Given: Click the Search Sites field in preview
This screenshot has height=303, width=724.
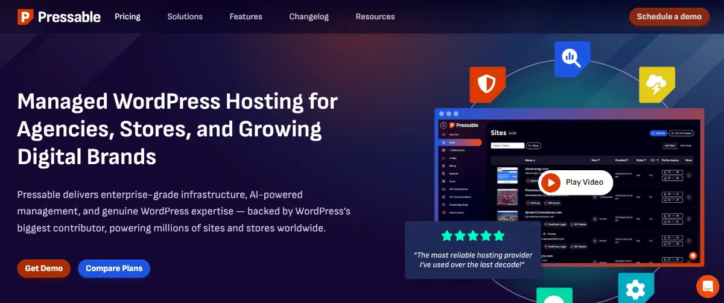Looking at the screenshot, I should click(x=507, y=145).
